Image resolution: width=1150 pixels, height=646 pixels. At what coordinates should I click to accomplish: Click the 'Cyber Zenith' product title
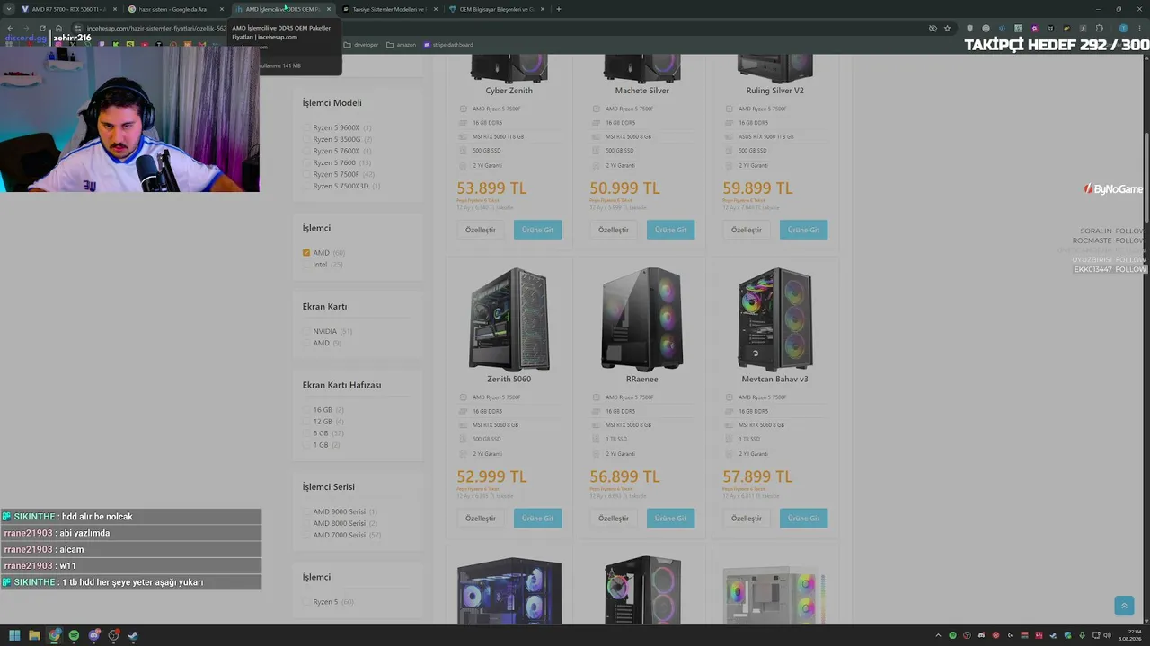tap(509, 91)
